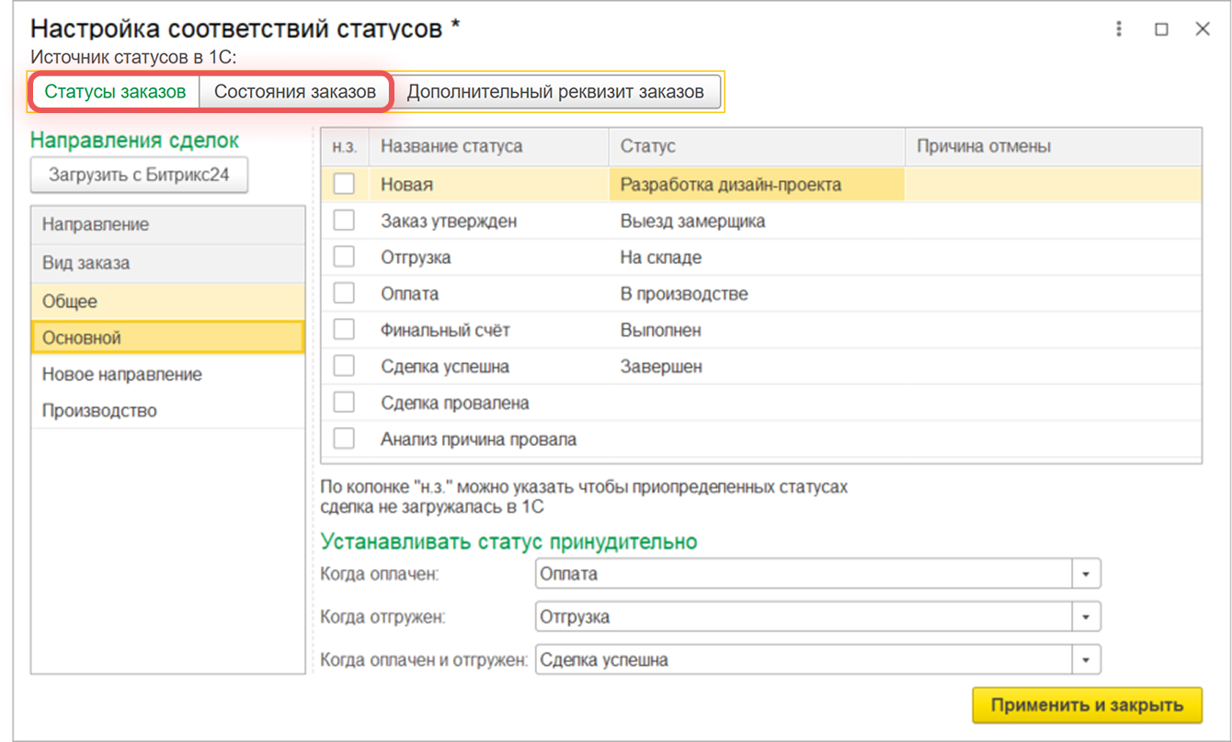Switch to Состояния заказов tab
1232x742 pixels.
[x=295, y=92]
